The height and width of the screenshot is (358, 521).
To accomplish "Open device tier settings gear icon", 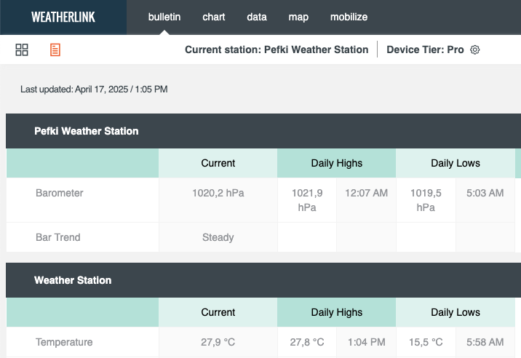I will 475,50.
